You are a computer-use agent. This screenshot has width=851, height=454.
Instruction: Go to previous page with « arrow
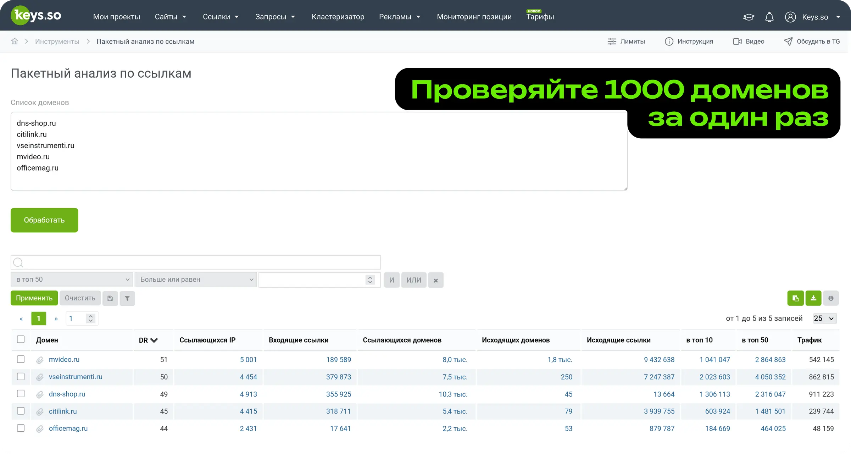pos(21,319)
